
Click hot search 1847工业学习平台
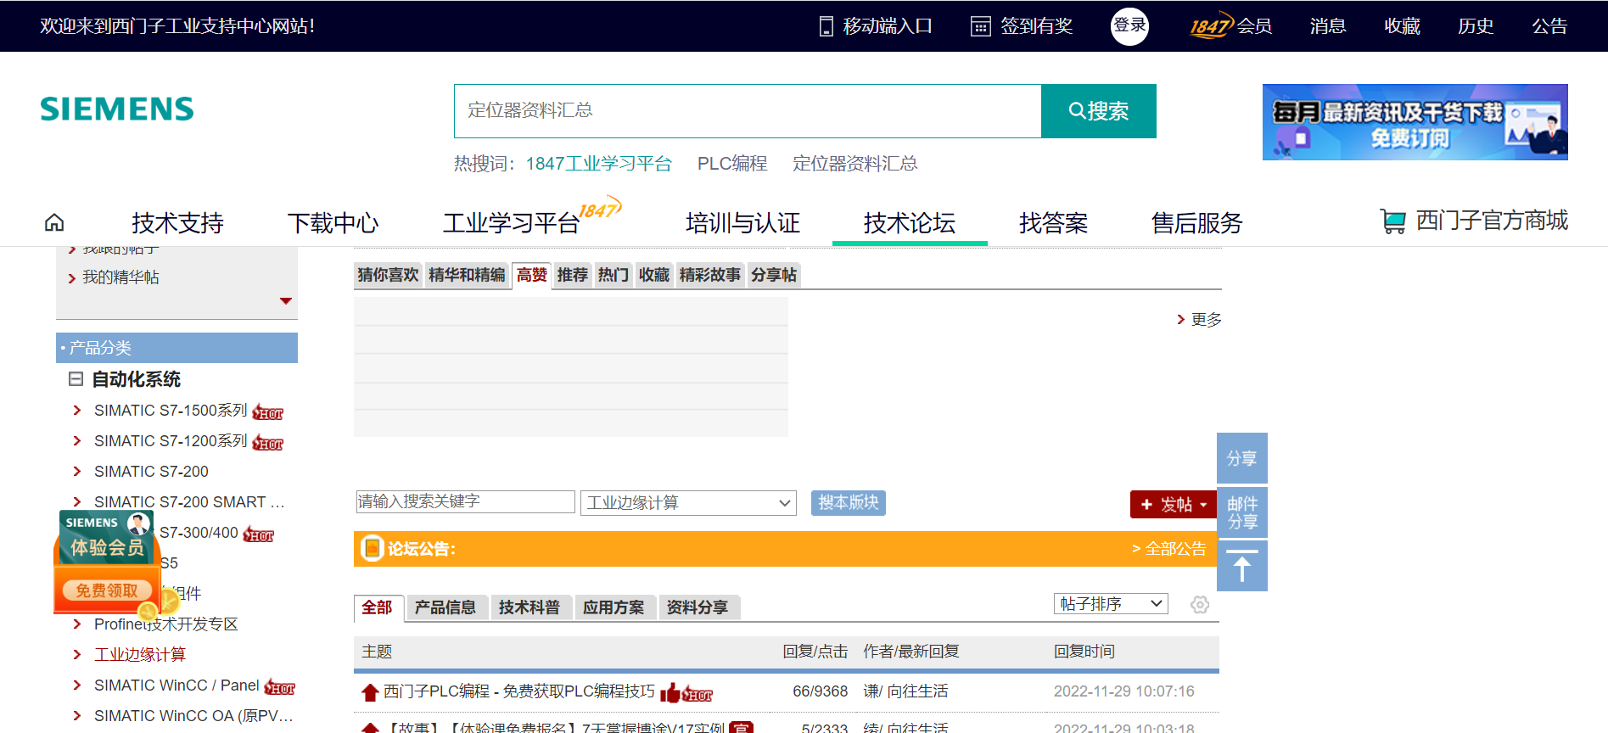(x=598, y=164)
